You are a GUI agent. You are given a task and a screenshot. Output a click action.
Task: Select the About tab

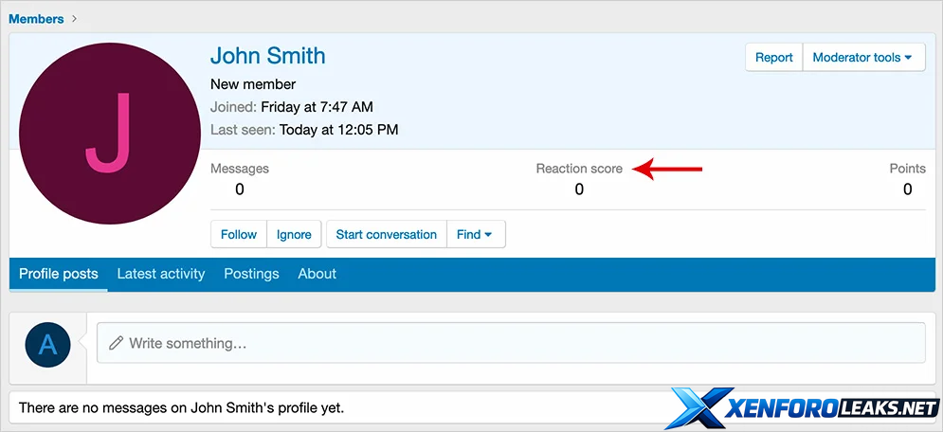click(x=317, y=274)
